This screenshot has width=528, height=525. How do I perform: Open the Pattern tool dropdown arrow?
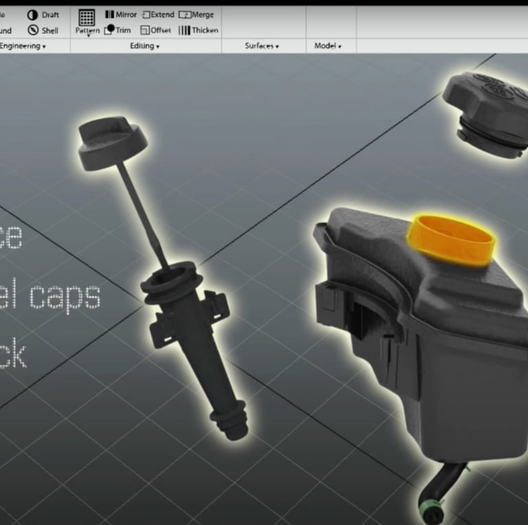coord(88,35)
